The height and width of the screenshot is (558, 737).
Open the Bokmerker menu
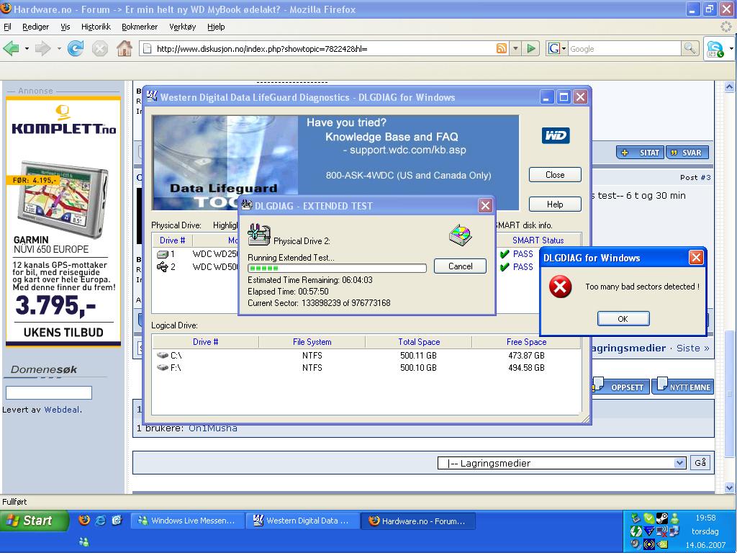coord(140,27)
